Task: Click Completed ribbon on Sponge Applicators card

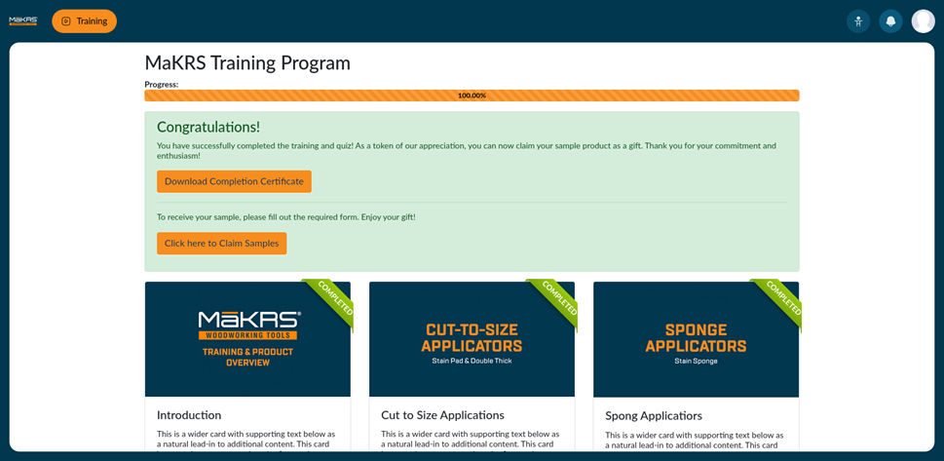Action: point(781,299)
